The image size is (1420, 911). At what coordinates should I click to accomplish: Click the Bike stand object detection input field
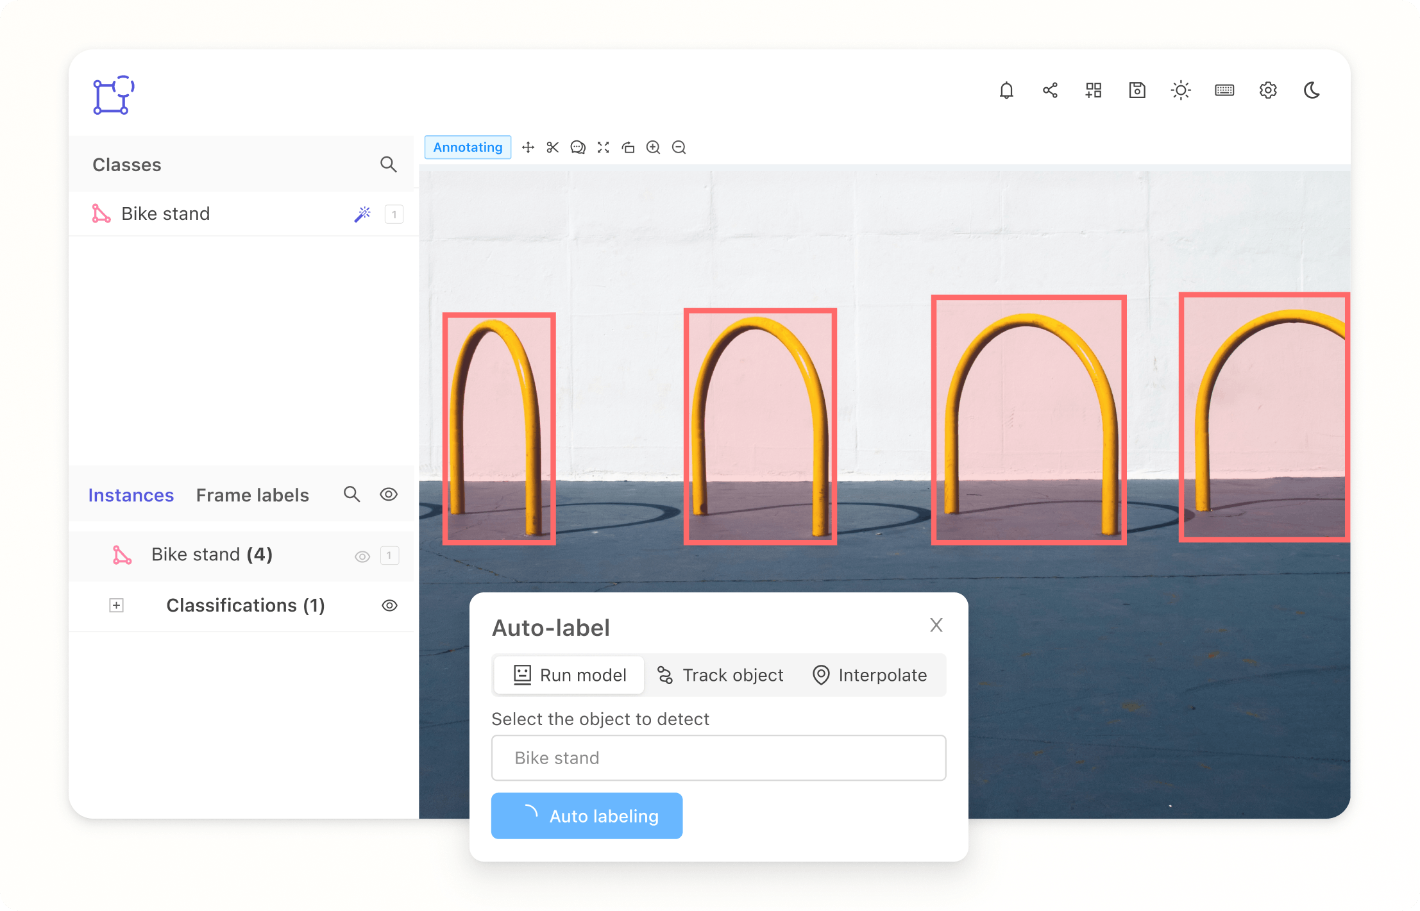click(x=718, y=758)
